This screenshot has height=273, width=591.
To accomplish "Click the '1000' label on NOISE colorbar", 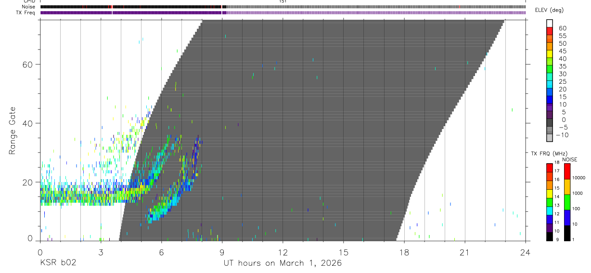I will [578, 193].
